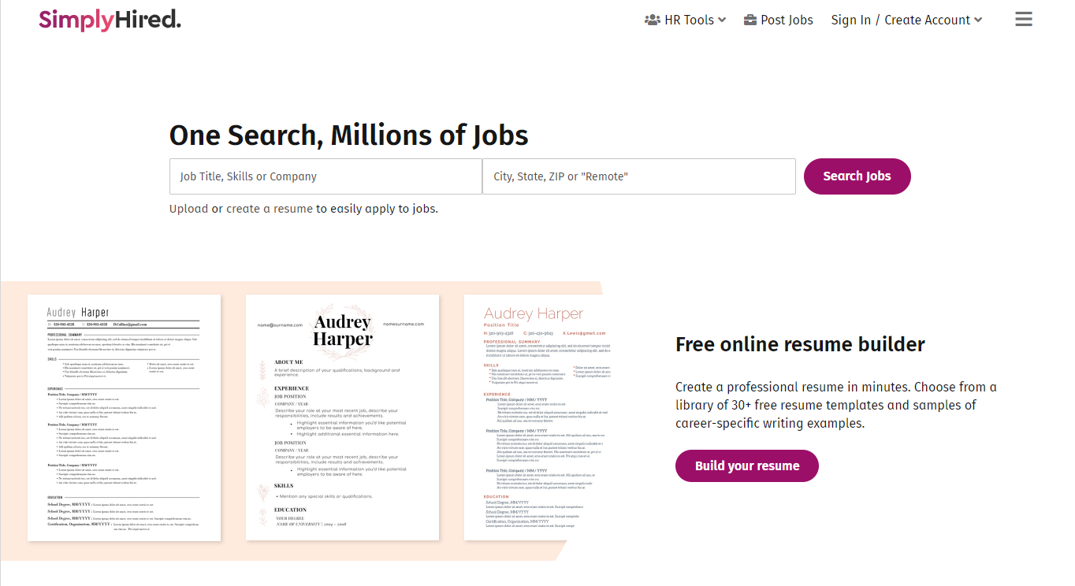Select the orange-accent resume template thumbnail
The height and width of the screenshot is (586, 1075).
pos(537,418)
